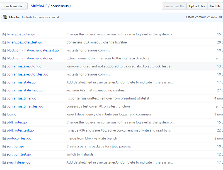Open the Branch: master dropdown

click(x=14, y=6)
